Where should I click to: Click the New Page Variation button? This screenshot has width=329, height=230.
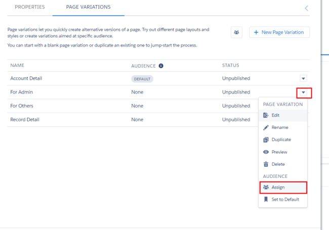coord(279,32)
